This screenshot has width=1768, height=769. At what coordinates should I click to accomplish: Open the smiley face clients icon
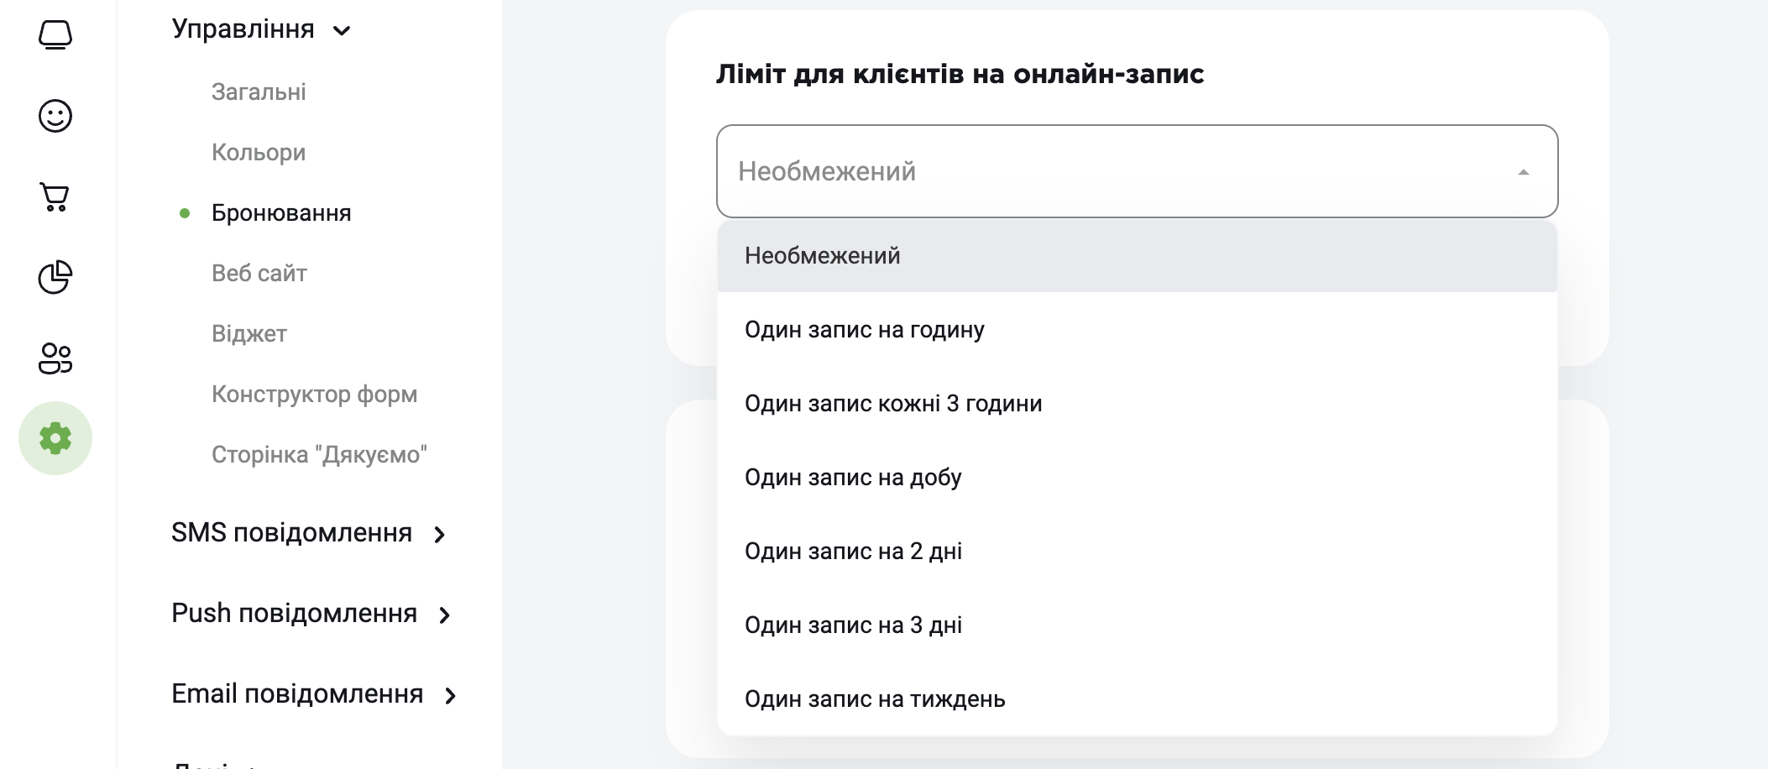click(55, 116)
